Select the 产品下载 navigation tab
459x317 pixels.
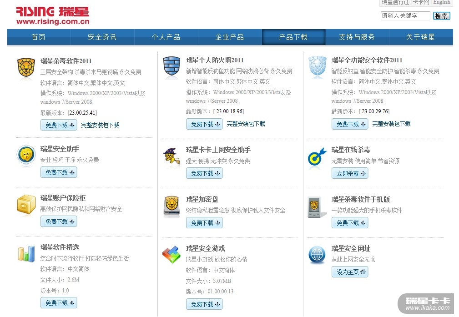(x=293, y=37)
